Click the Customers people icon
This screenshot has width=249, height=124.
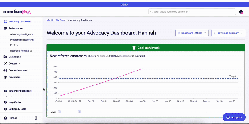5,77
